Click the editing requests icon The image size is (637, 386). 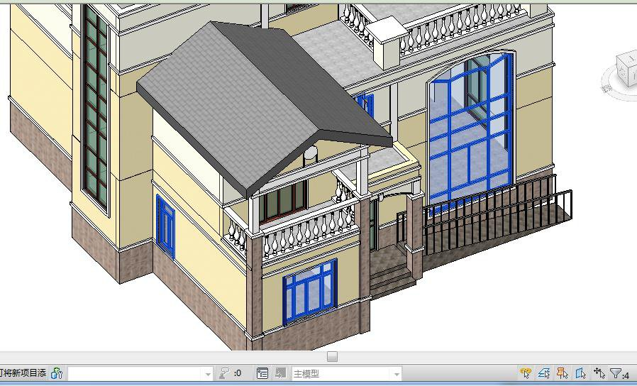[224, 373]
